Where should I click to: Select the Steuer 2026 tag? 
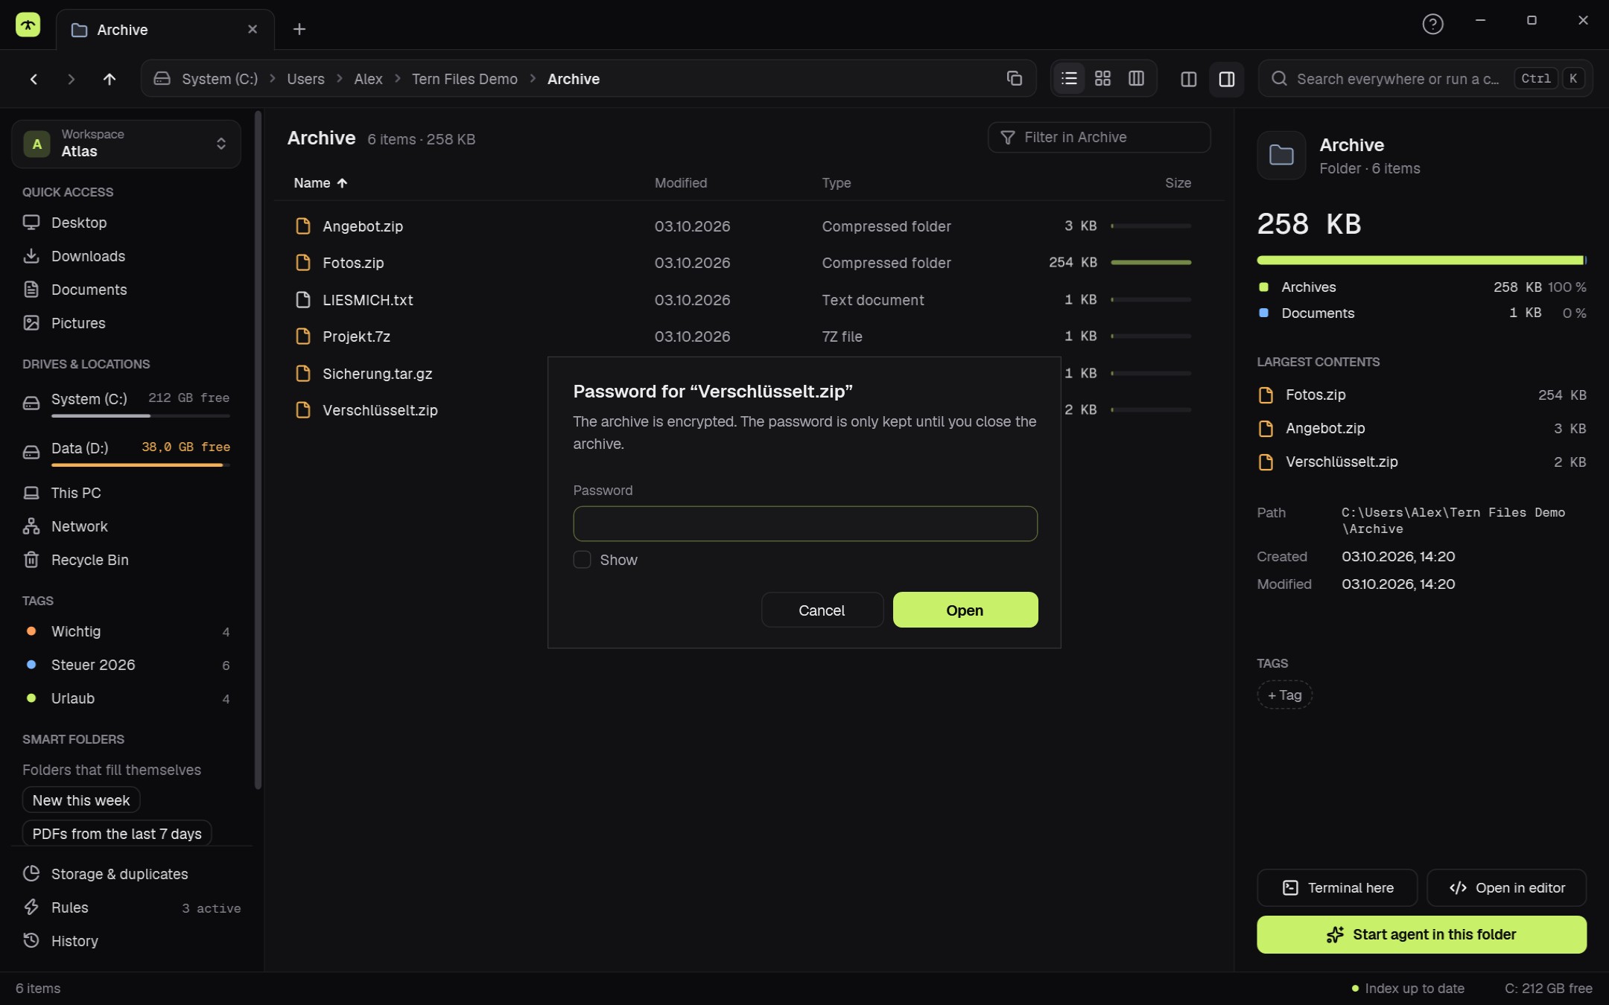[x=126, y=665]
